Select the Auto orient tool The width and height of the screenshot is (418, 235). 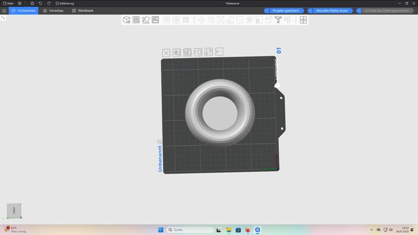(x=146, y=20)
